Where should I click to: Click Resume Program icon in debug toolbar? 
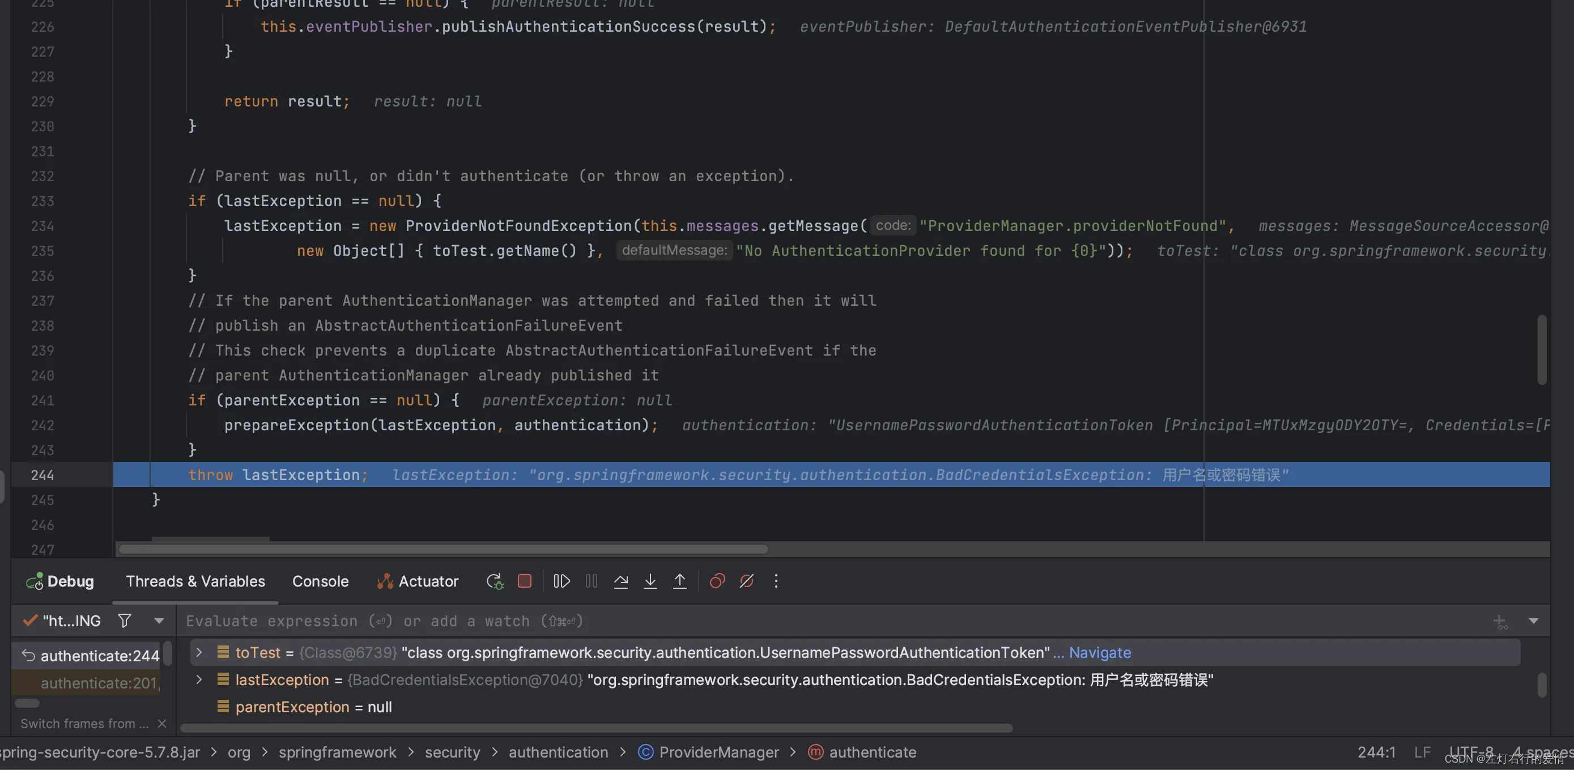coord(561,581)
